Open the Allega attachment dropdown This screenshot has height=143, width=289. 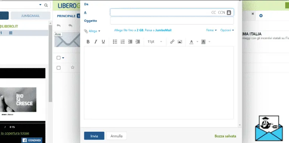(94, 31)
